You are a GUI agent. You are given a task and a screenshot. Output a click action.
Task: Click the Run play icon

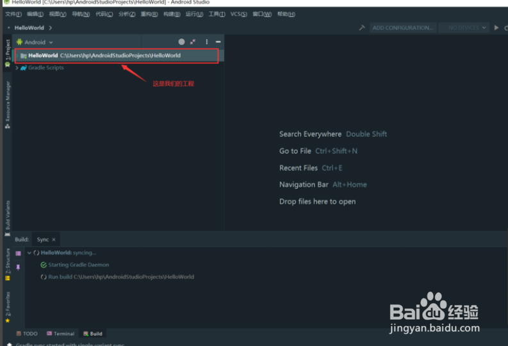coord(496,28)
